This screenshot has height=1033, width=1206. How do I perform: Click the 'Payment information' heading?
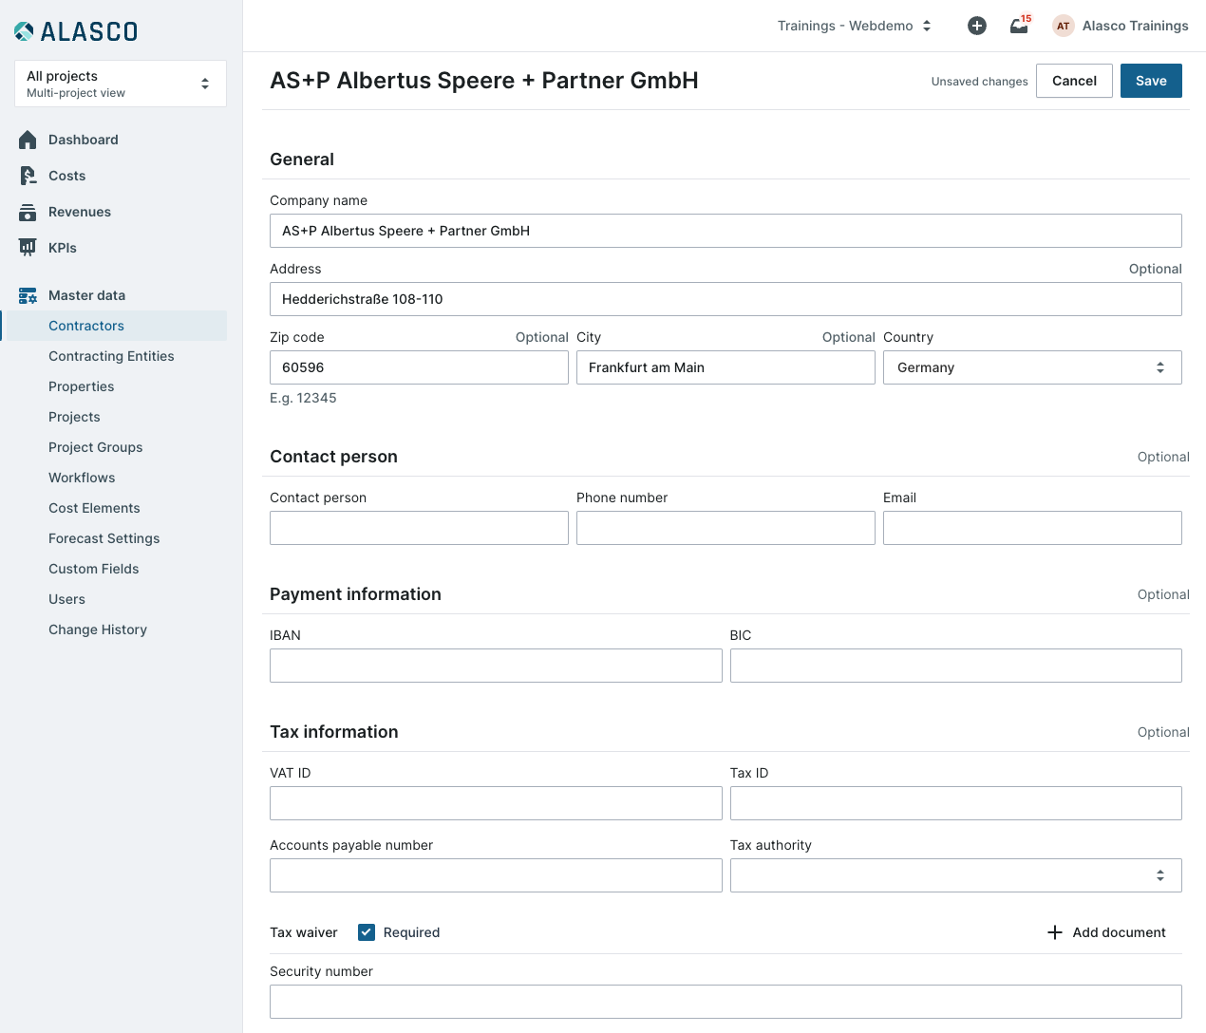[x=355, y=594]
